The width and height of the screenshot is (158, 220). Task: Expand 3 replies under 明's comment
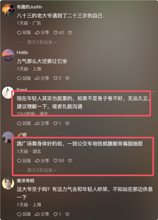[x=42, y=170]
